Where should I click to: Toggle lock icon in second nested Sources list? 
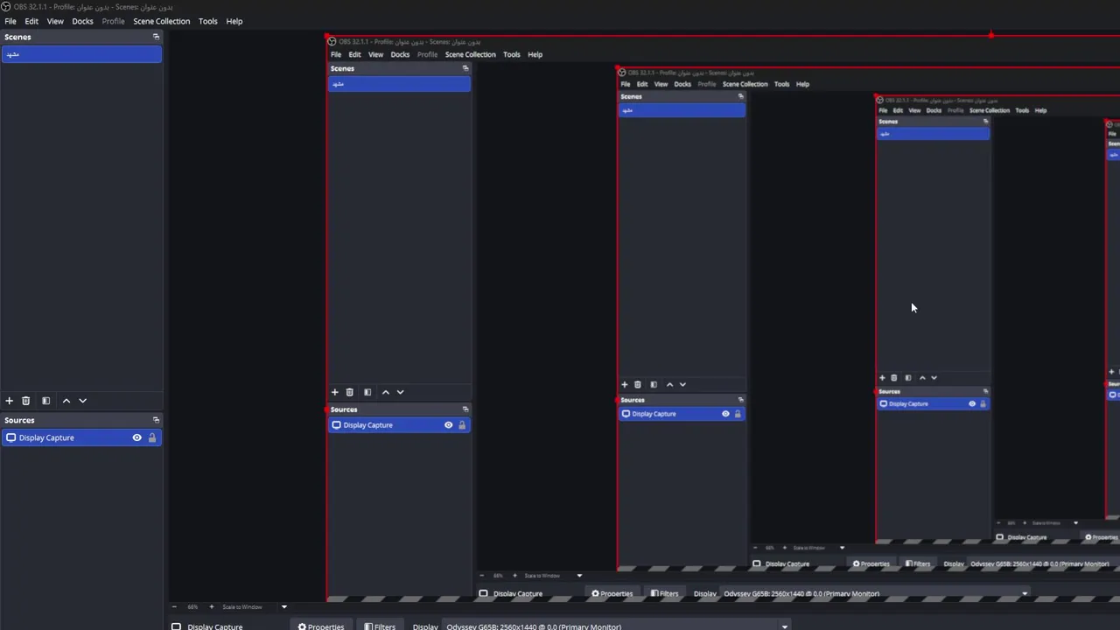click(x=738, y=414)
